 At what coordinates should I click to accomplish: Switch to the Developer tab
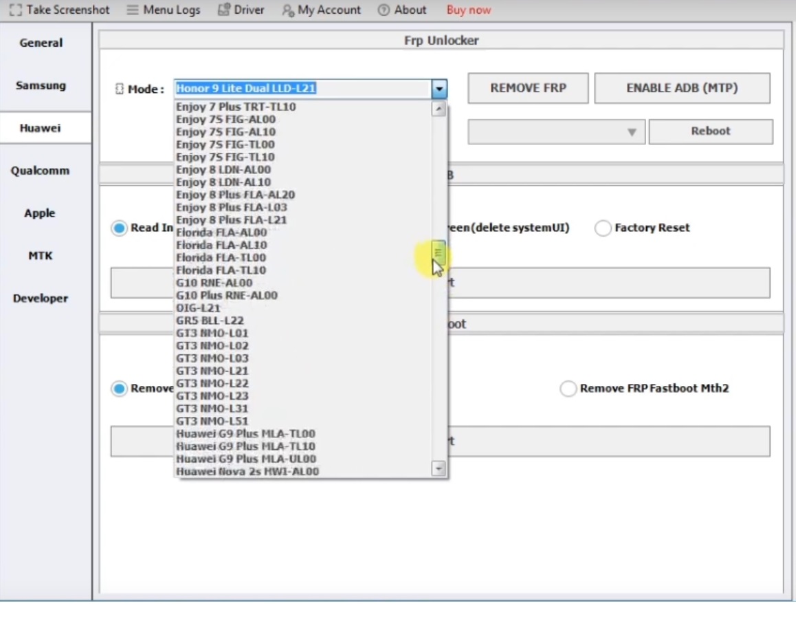tap(41, 299)
